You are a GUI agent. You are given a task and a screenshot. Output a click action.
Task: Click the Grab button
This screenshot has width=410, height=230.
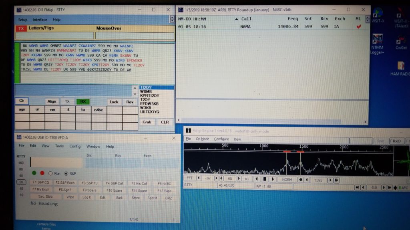tap(147, 122)
